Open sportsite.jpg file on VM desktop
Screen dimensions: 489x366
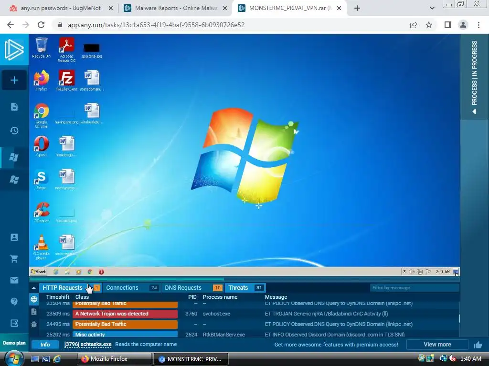[91, 51]
